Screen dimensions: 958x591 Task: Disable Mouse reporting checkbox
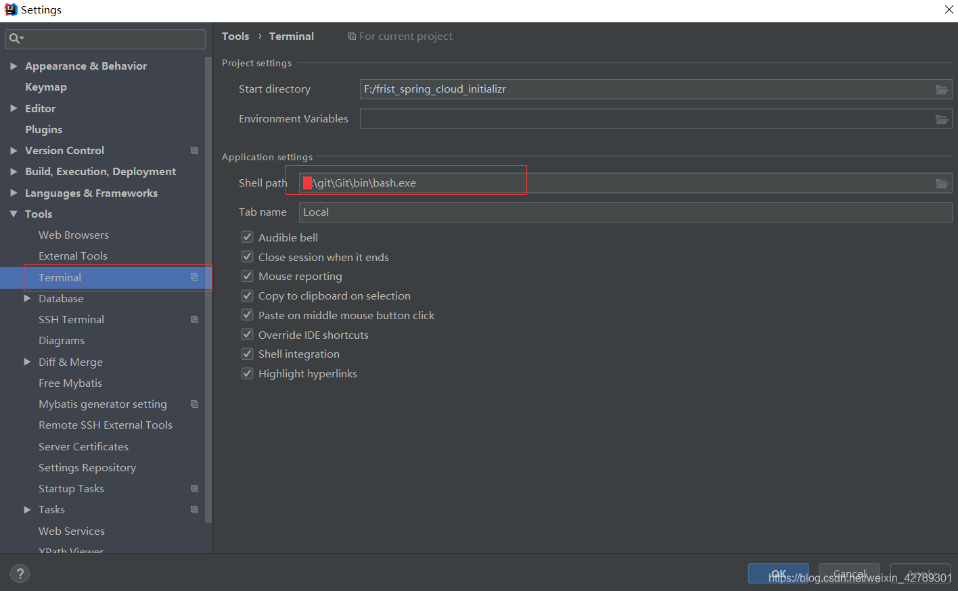[x=248, y=276]
